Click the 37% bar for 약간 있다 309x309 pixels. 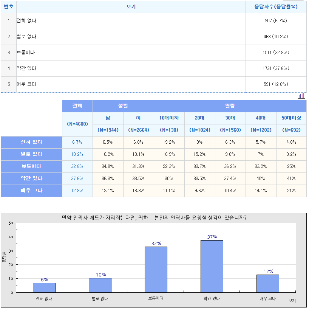point(212,266)
